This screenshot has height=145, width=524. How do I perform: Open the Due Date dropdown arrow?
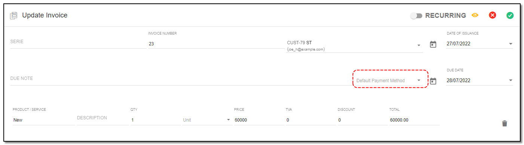[x=511, y=81]
